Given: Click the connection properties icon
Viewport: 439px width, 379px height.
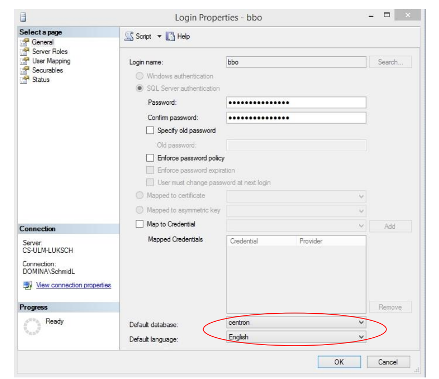Looking at the screenshot, I should pos(28,285).
